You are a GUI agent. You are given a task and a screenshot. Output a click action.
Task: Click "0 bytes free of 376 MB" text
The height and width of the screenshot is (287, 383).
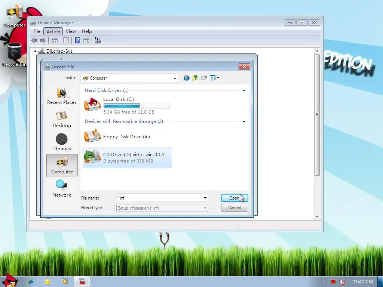click(128, 161)
